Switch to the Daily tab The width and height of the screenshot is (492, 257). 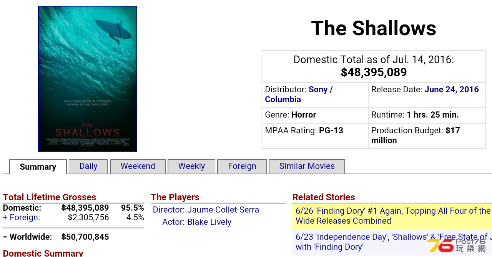pos(88,166)
